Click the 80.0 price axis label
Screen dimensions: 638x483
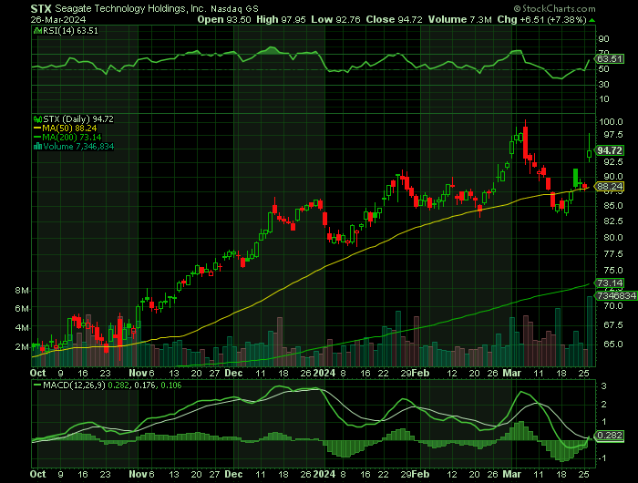point(612,237)
